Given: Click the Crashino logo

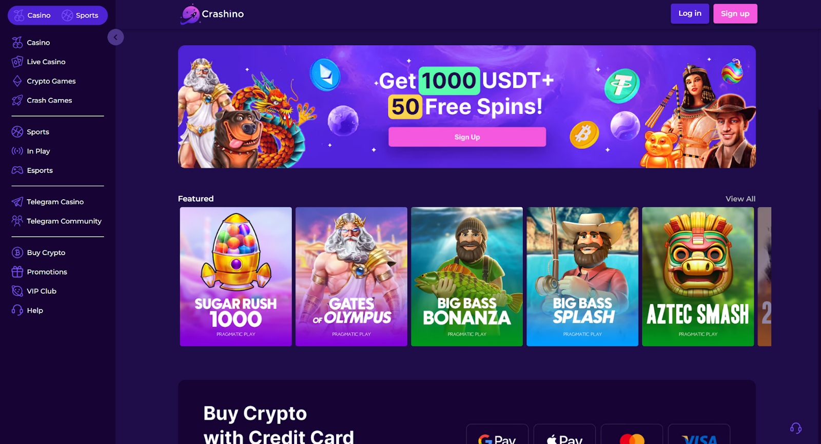Looking at the screenshot, I should click(212, 14).
